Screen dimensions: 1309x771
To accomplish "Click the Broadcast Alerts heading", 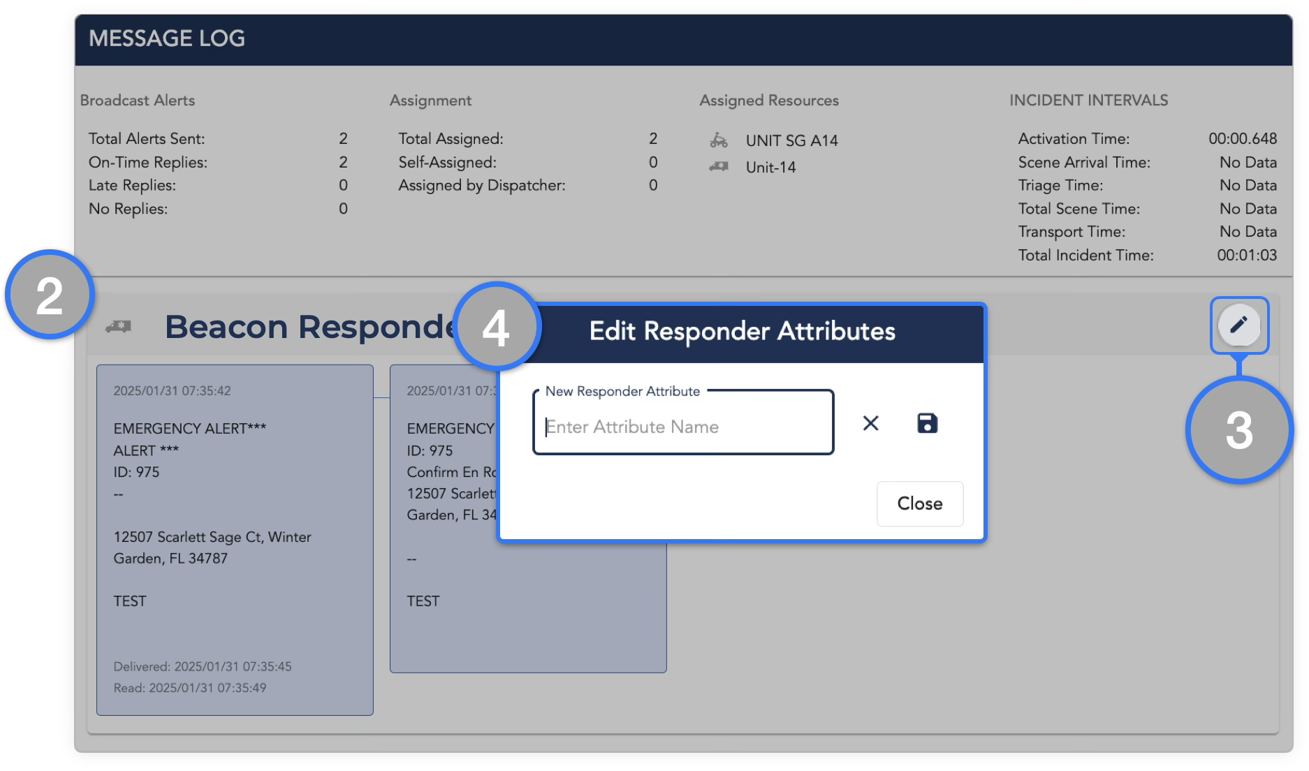I will click(138, 100).
